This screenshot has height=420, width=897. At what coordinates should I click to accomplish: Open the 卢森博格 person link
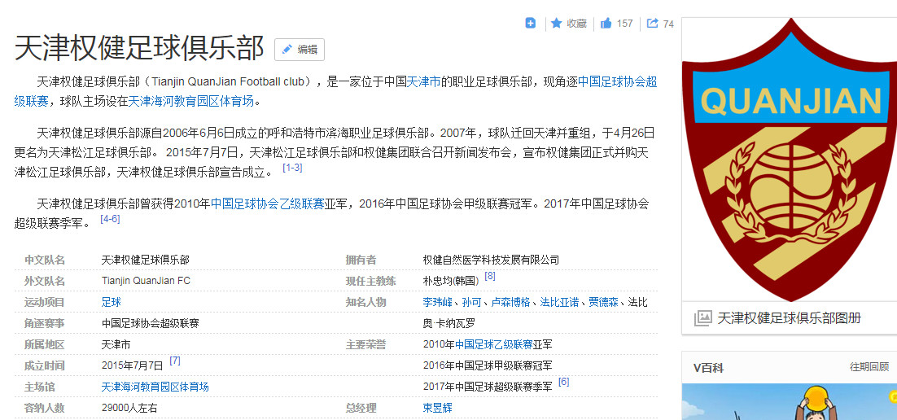click(511, 302)
